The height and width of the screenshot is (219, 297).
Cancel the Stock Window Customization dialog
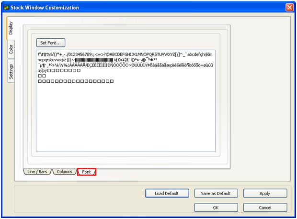pos(265,208)
